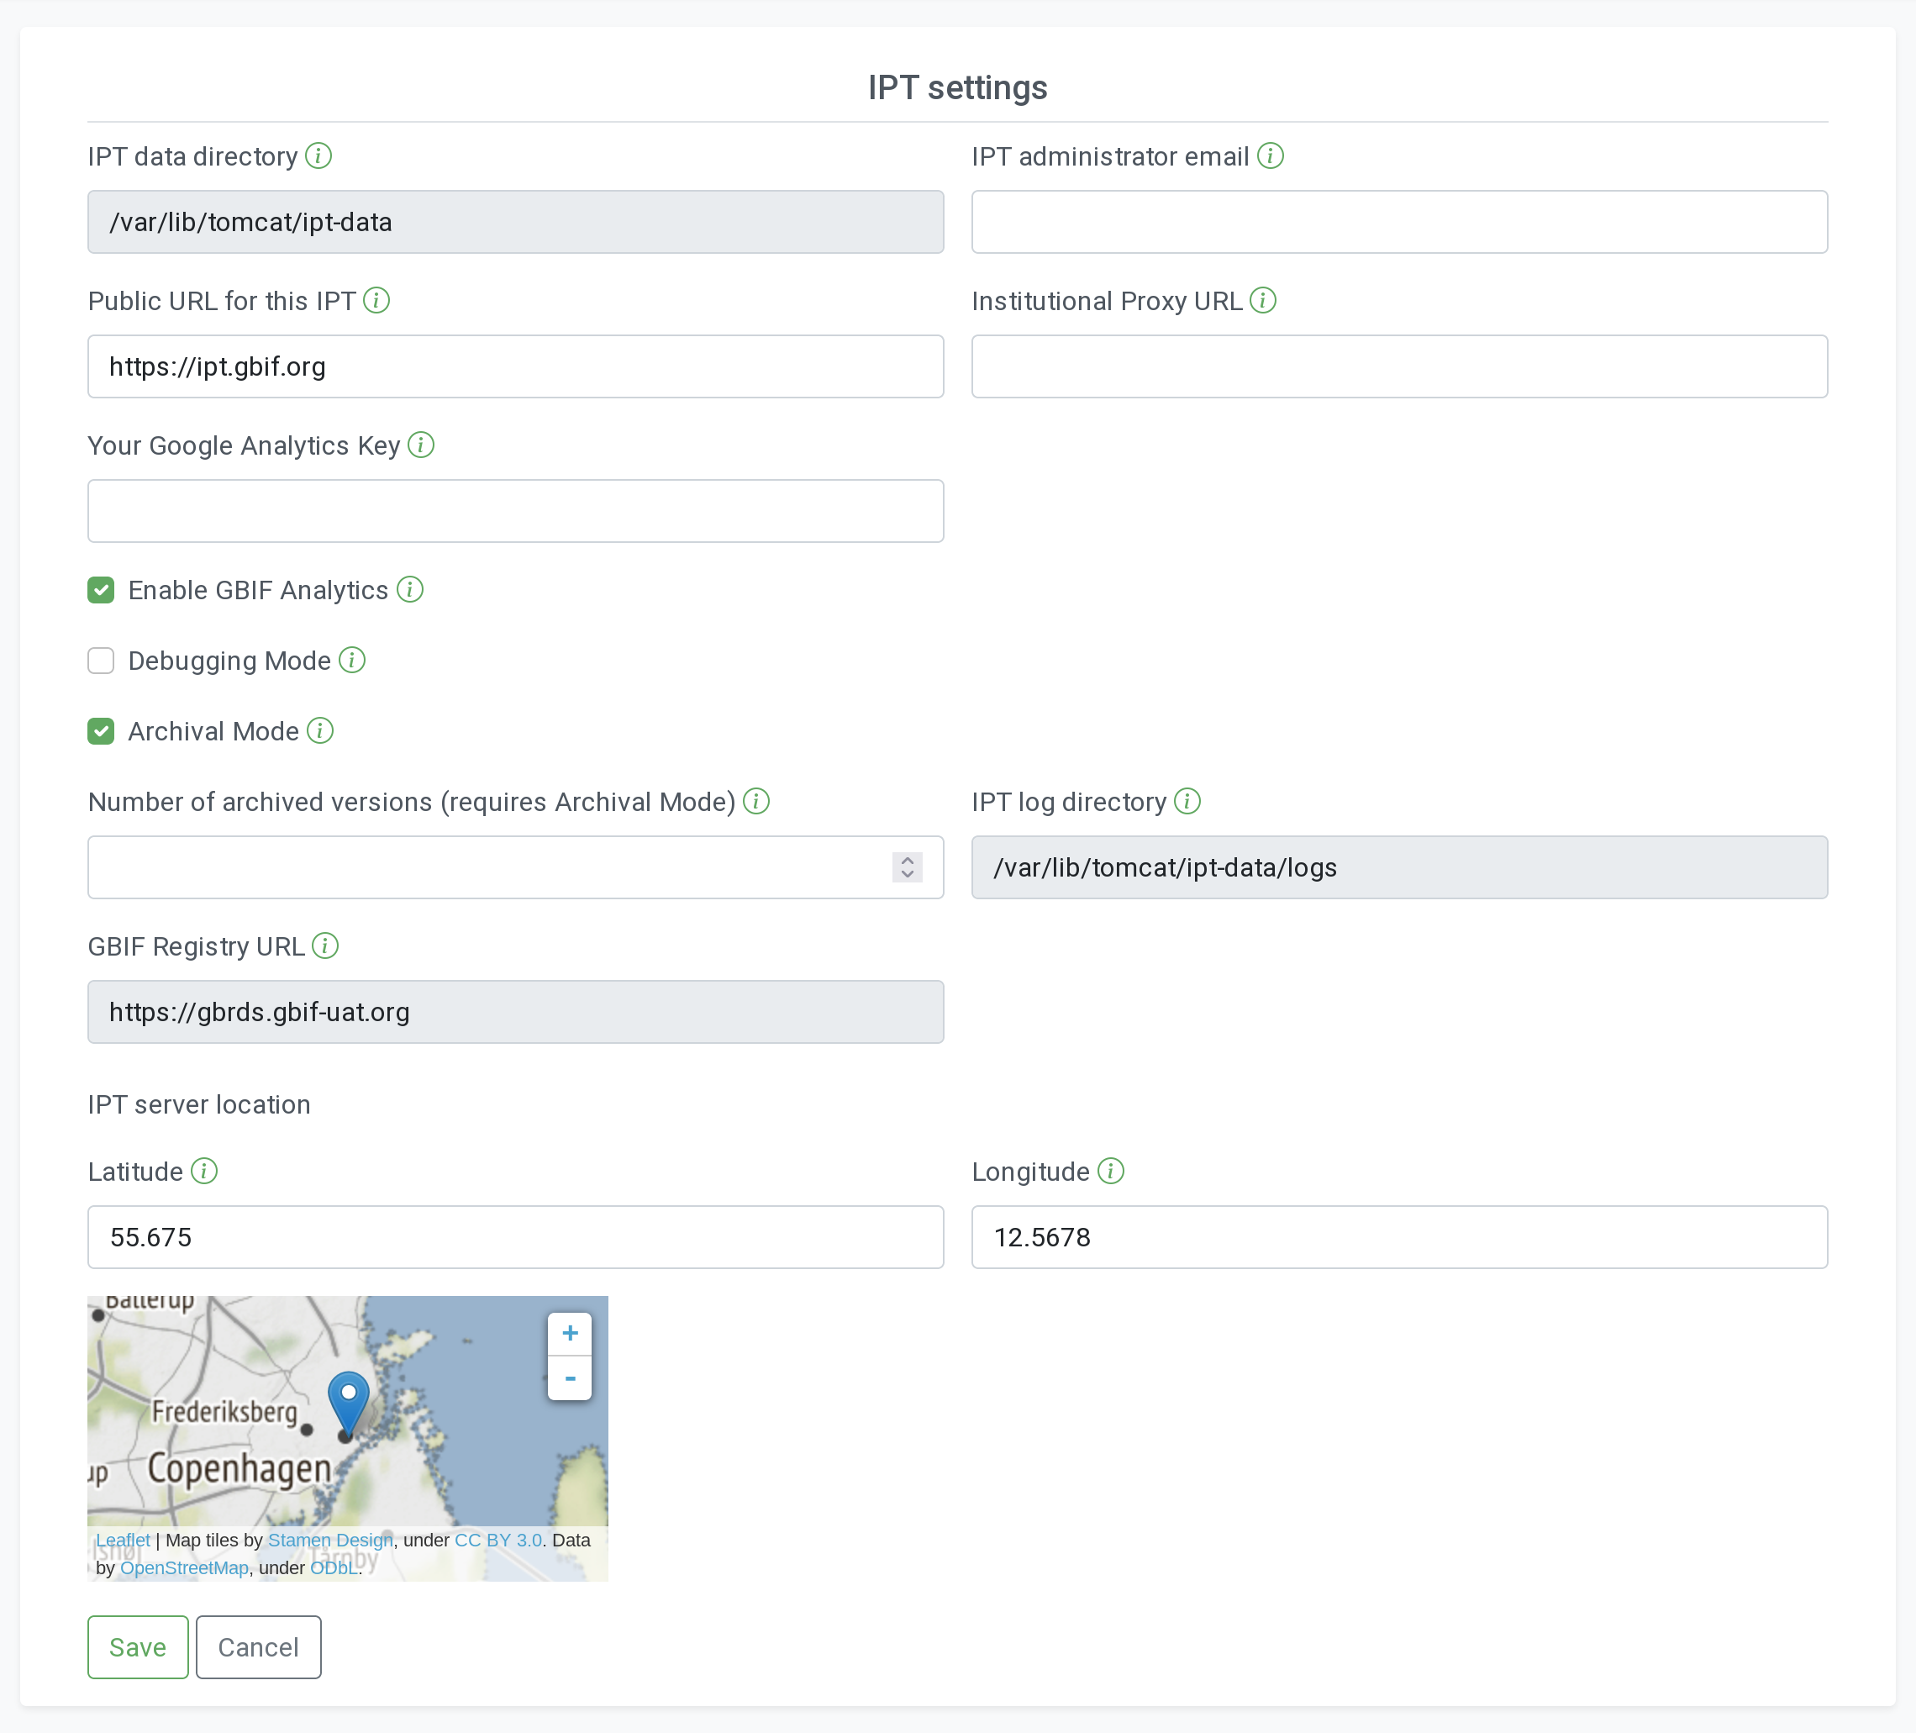Enable the Debugging Mode checkbox

[x=101, y=661]
